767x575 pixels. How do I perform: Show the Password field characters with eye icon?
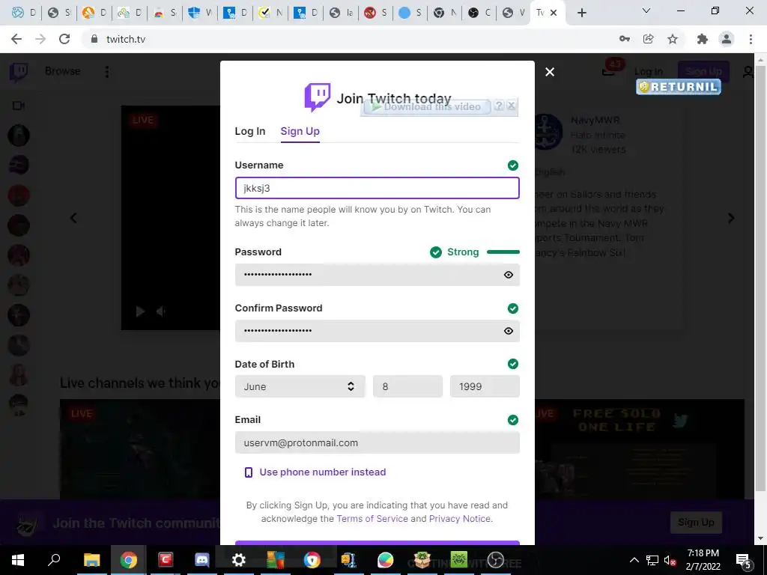[x=509, y=275]
